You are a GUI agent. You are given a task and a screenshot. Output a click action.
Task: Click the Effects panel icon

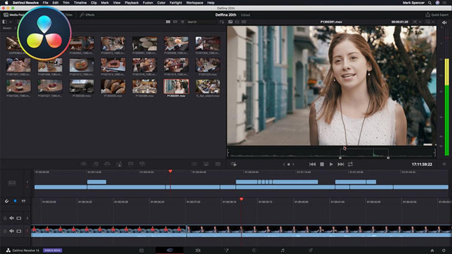click(82, 15)
